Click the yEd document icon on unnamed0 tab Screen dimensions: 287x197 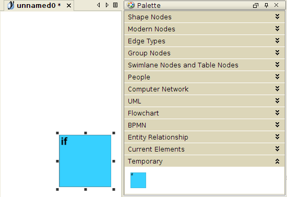11,5
